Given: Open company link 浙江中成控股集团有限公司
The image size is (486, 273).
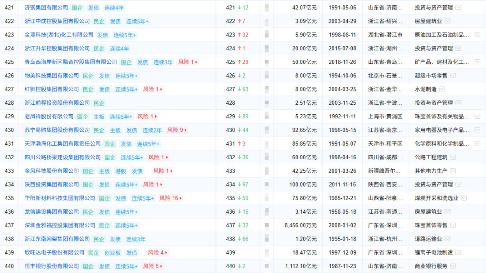Looking at the screenshot, I should tap(57, 21).
